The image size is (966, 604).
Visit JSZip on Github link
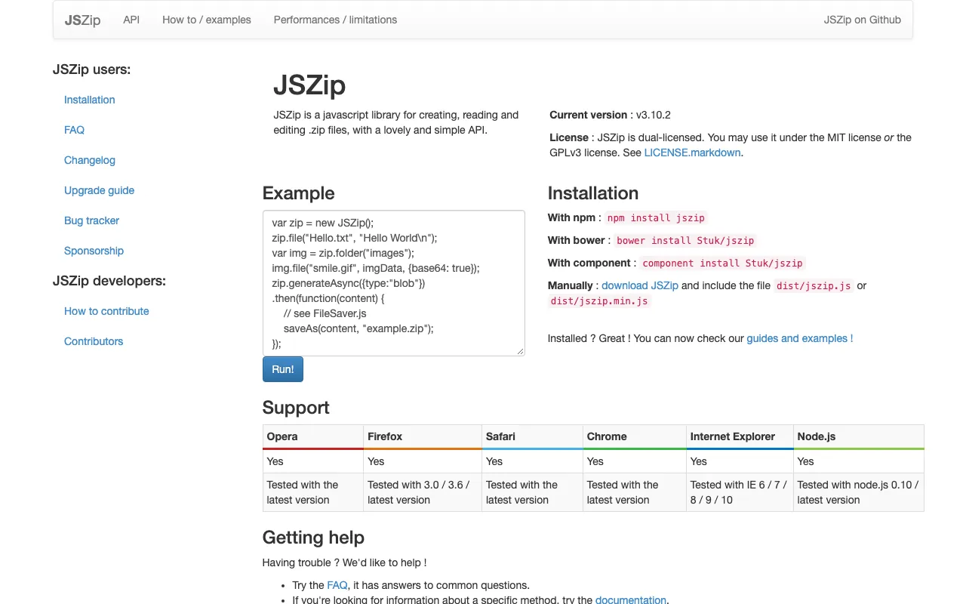(x=863, y=20)
